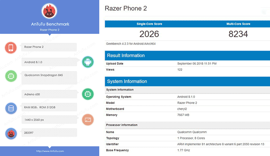Click the 1 Processor, 8 Cores value
This screenshot has height=156, width=270.
(191, 138)
